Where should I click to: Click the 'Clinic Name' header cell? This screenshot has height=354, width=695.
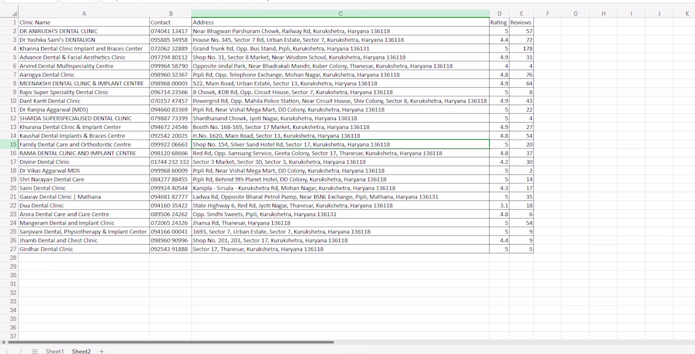(x=84, y=22)
